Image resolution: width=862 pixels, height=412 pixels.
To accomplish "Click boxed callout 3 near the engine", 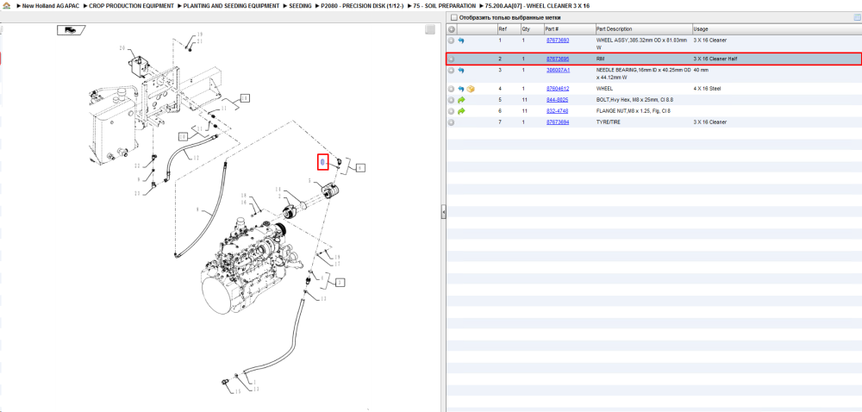I will click(x=340, y=283).
